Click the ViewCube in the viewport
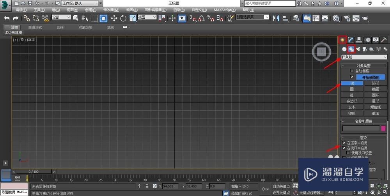The height and width of the screenshot is (196, 390). click(321, 51)
